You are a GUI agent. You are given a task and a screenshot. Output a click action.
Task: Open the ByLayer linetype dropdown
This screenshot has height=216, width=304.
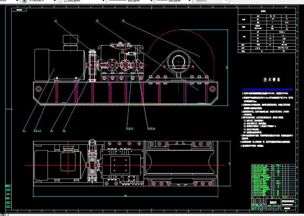coord(152,1)
